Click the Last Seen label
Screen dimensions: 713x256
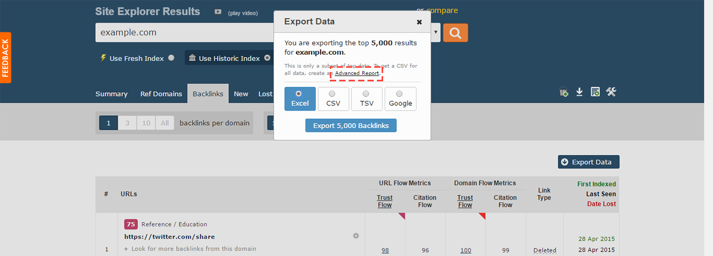601,194
